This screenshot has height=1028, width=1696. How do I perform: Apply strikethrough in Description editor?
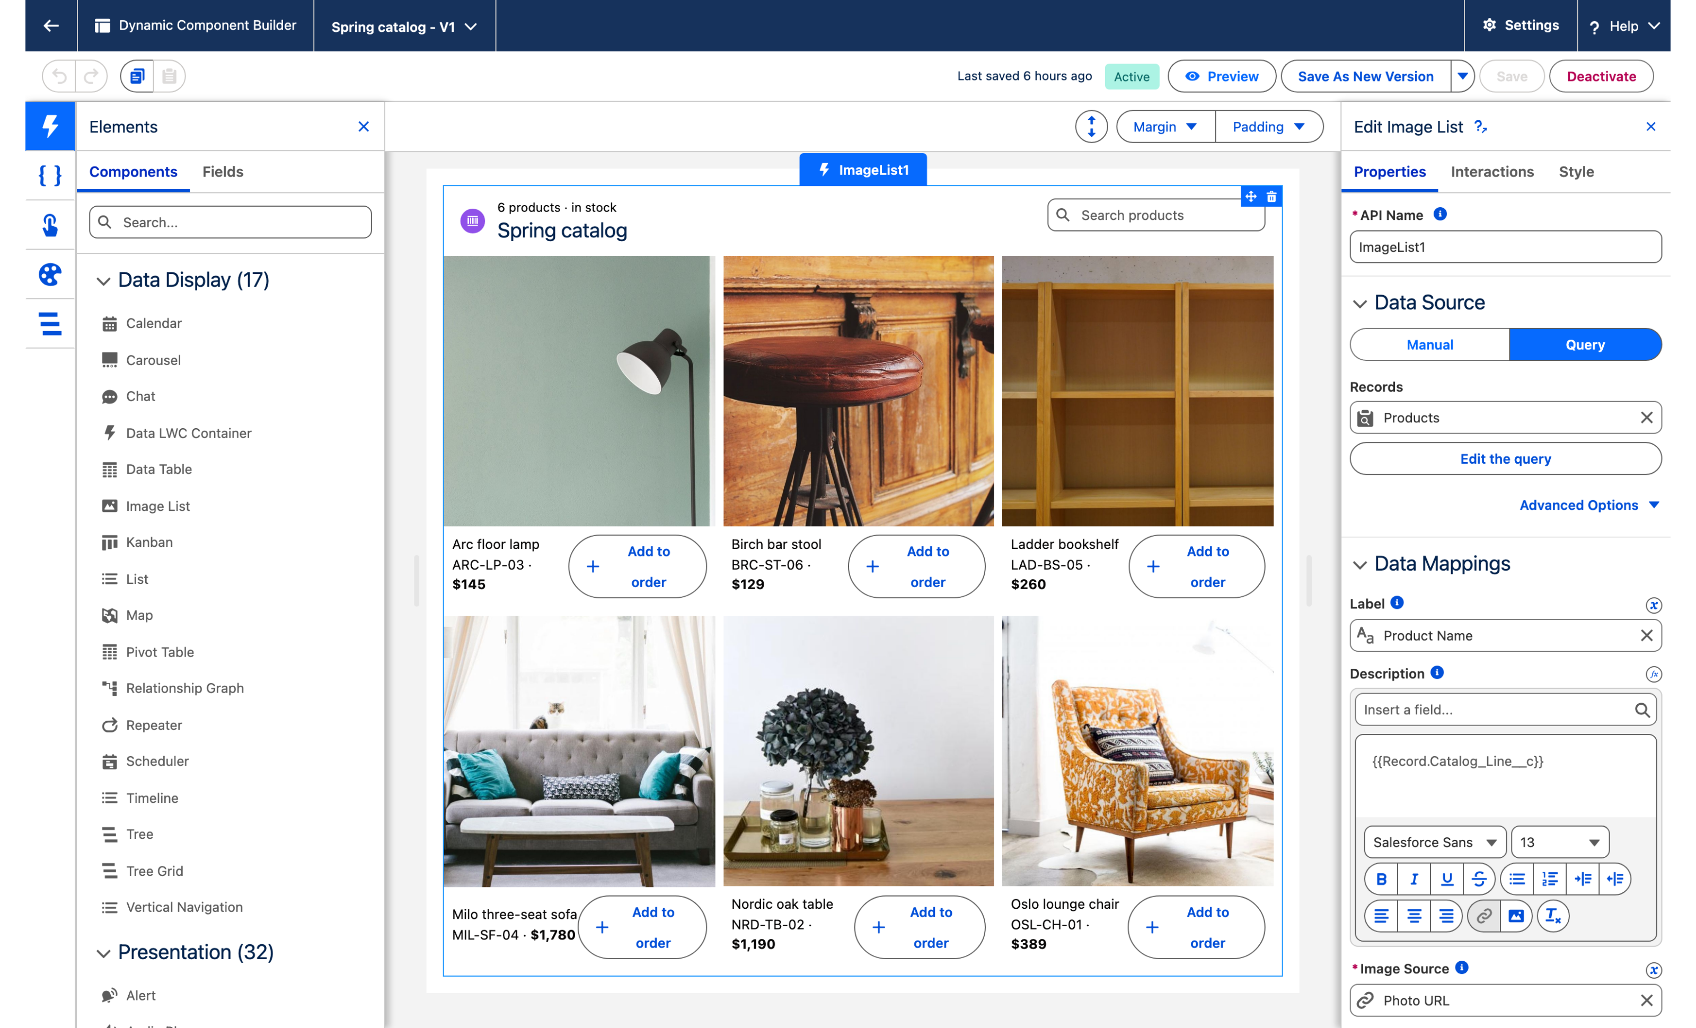pyautogui.click(x=1479, y=879)
